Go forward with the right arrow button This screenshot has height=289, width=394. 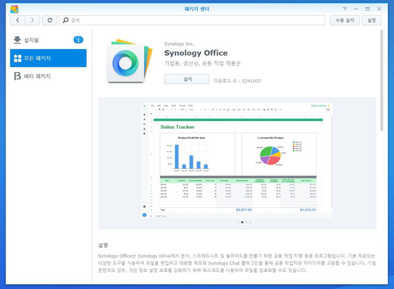coord(32,20)
